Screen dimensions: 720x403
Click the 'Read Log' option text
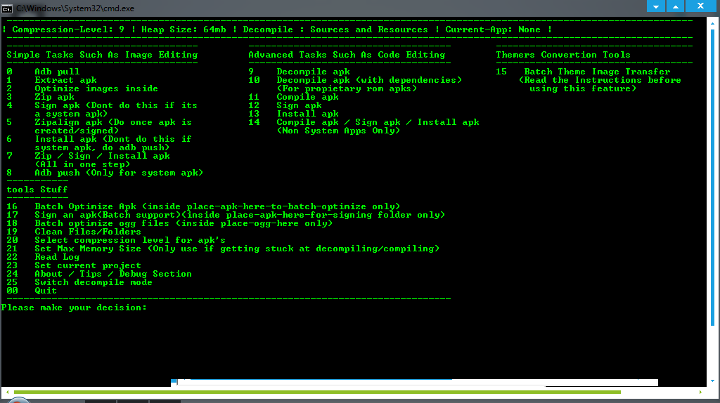click(x=57, y=257)
